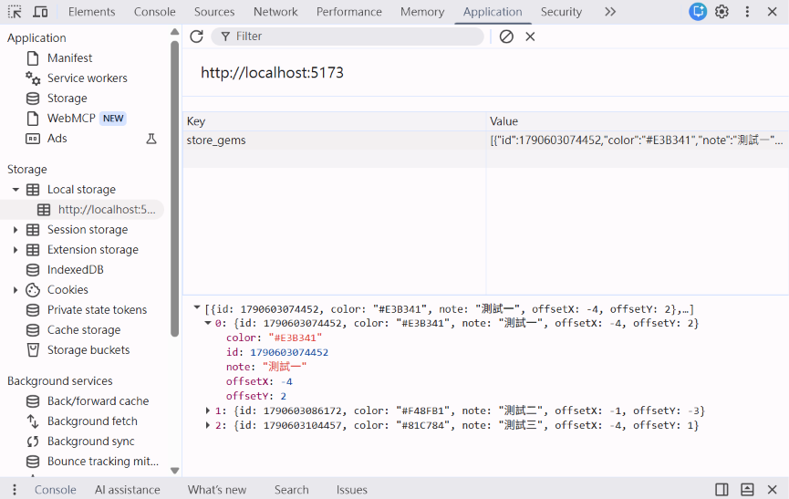Click the offsetX -4 property line

pos(259,381)
